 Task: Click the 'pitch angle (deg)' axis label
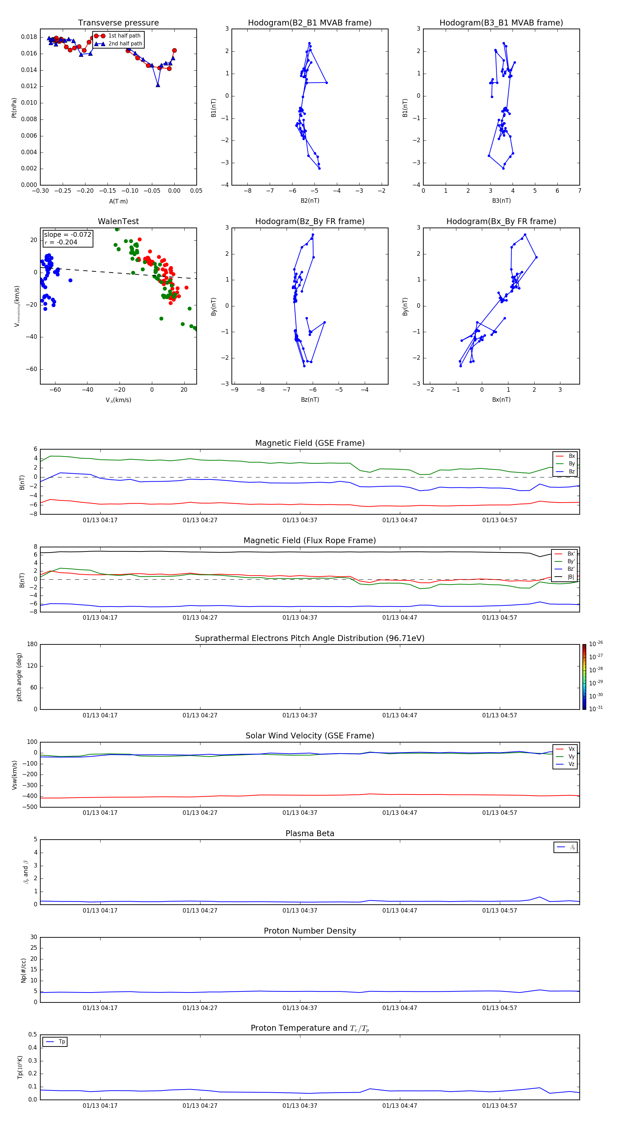pyautogui.click(x=19, y=677)
